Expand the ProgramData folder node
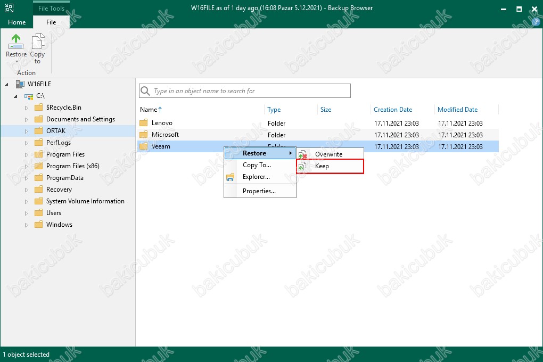Image resolution: width=543 pixels, height=362 pixels. click(x=26, y=178)
